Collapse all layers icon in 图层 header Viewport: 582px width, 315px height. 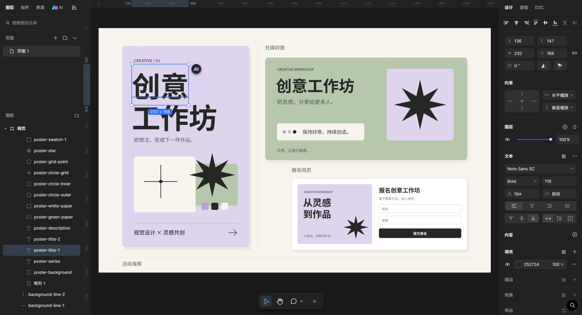(x=77, y=115)
